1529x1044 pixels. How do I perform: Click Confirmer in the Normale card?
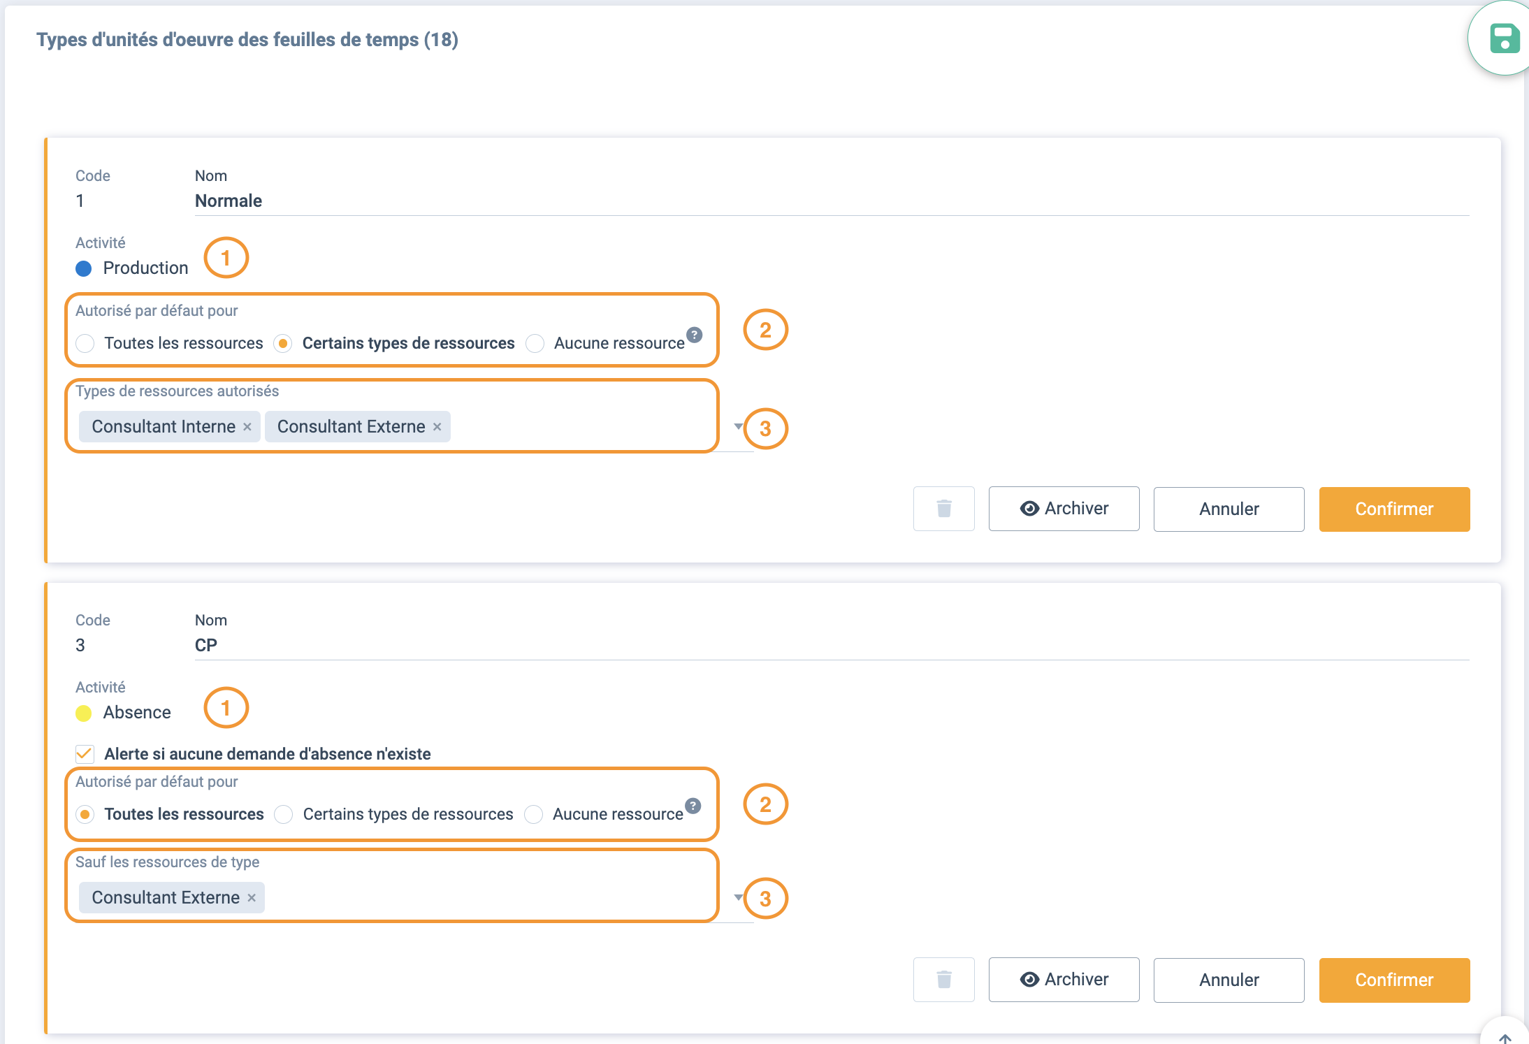[x=1394, y=509]
